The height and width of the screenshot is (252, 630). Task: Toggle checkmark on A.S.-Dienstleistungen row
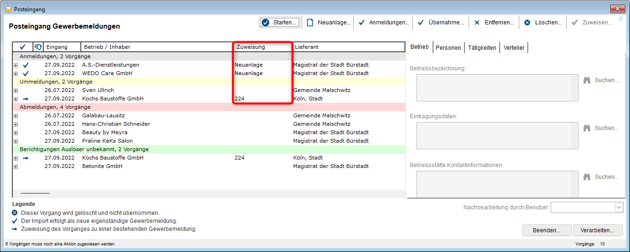(26, 65)
